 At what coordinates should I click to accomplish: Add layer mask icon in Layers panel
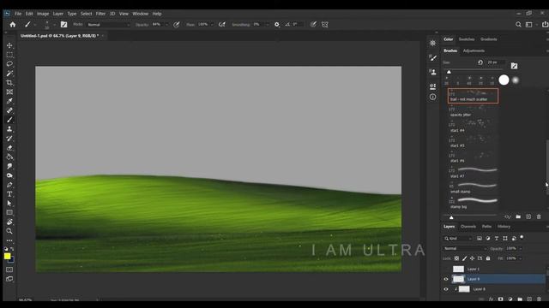[501, 299]
